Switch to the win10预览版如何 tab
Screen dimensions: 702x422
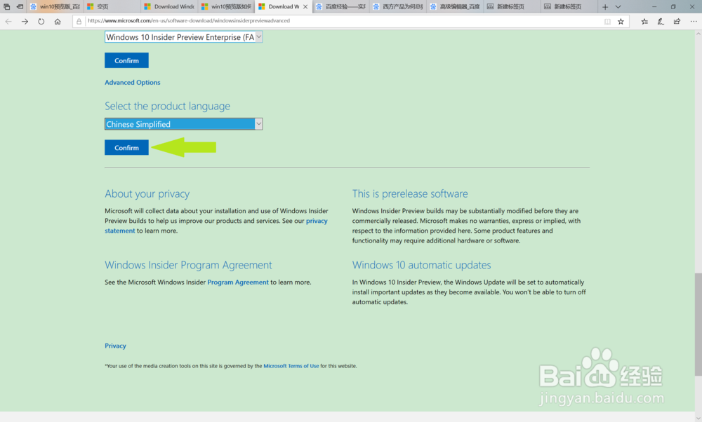pyautogui.click(x=227, y=7)
